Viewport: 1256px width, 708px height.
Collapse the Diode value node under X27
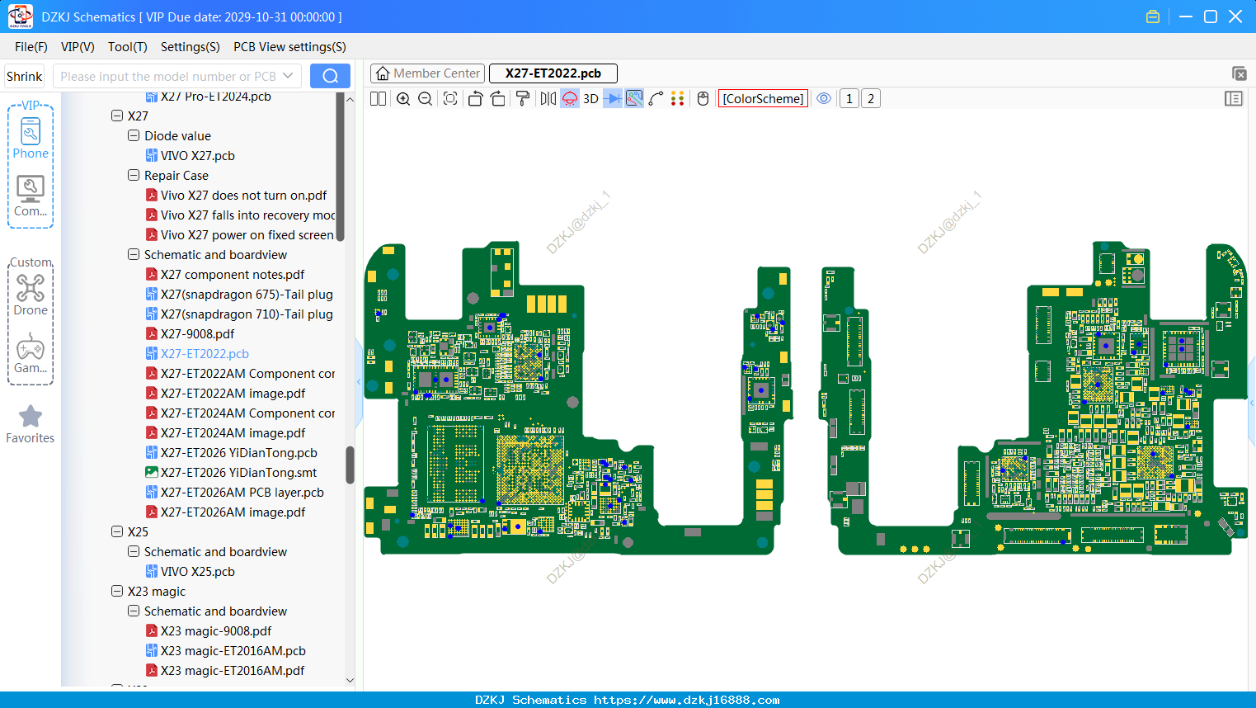point(134,136)
